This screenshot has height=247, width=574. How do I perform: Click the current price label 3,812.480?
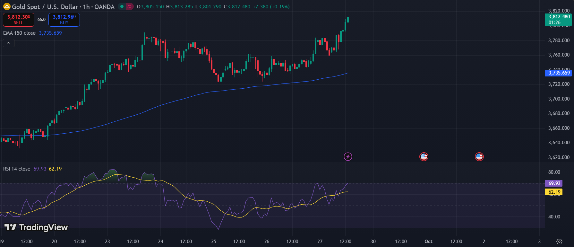[558, 20]
